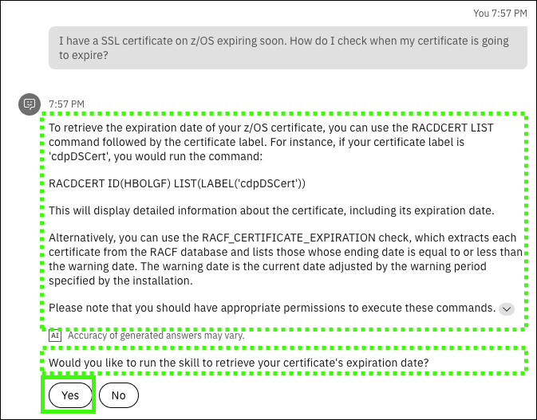Click the 'Please note' permissions sentence
This screenshot has height=420, width=537.
271,308
